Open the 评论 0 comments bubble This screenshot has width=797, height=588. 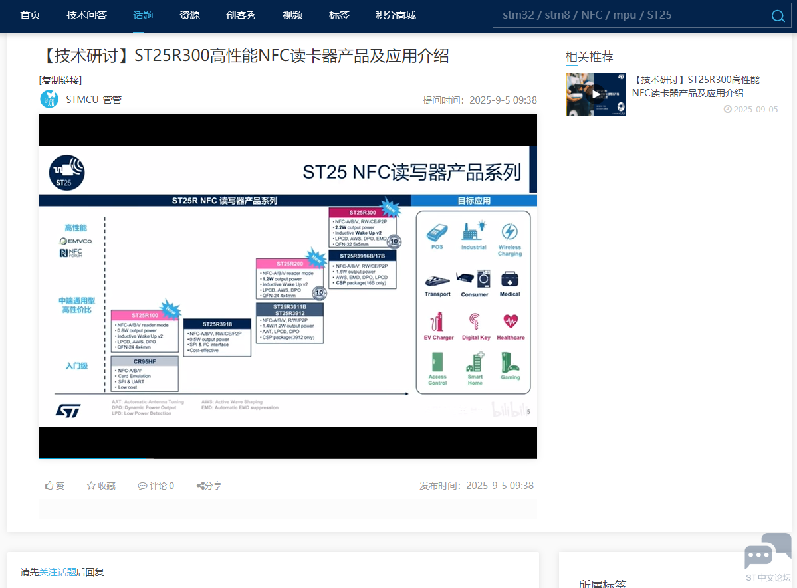[156, 486]
